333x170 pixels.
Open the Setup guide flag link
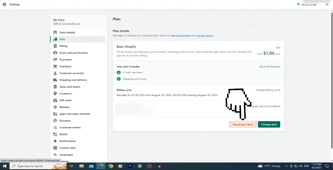[x=306, y=4]
